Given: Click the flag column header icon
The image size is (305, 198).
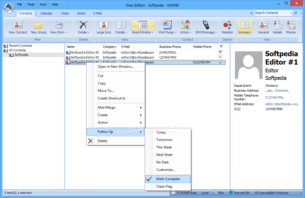Looking at the screenshot, I should point(221,47).
